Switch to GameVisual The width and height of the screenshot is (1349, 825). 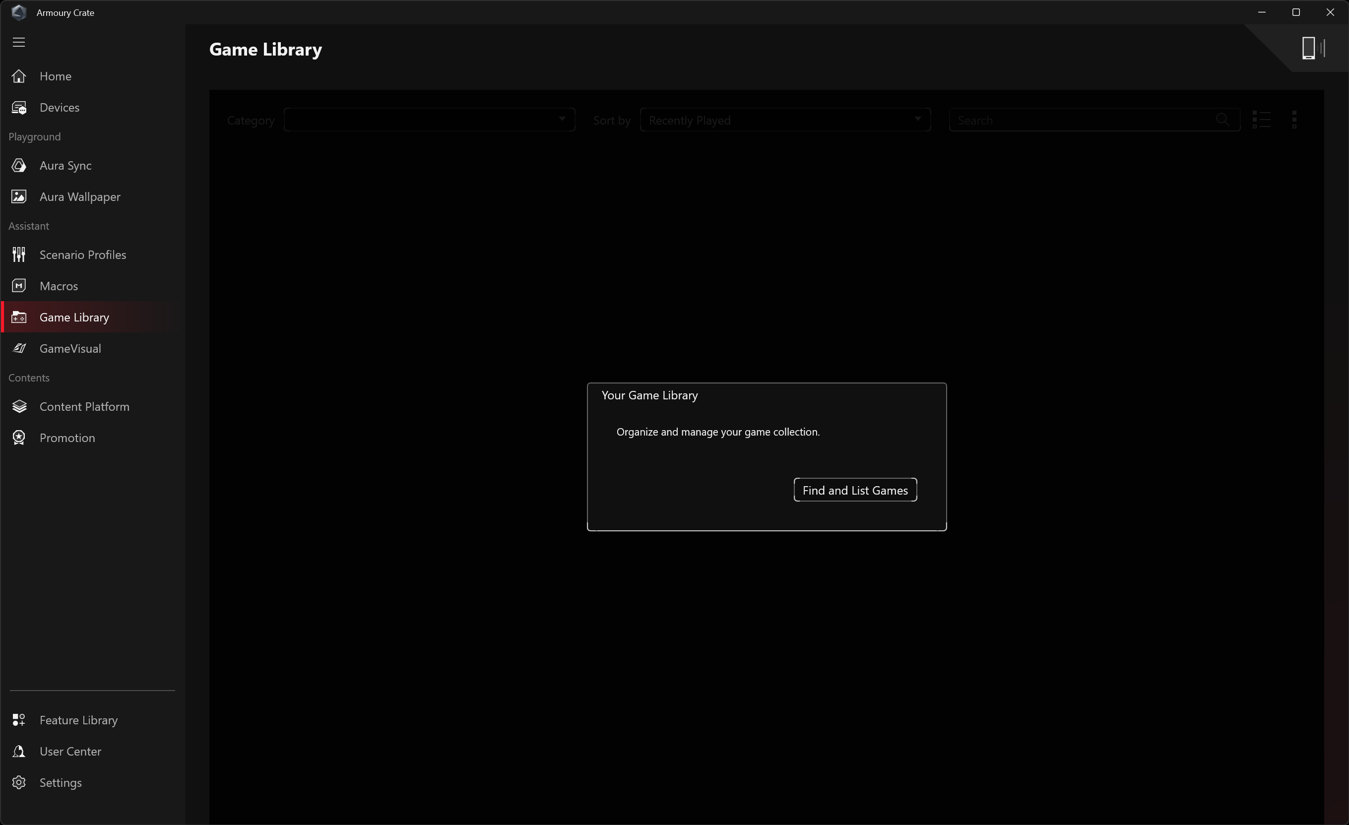pyautogui.click(x=69, y=348)
